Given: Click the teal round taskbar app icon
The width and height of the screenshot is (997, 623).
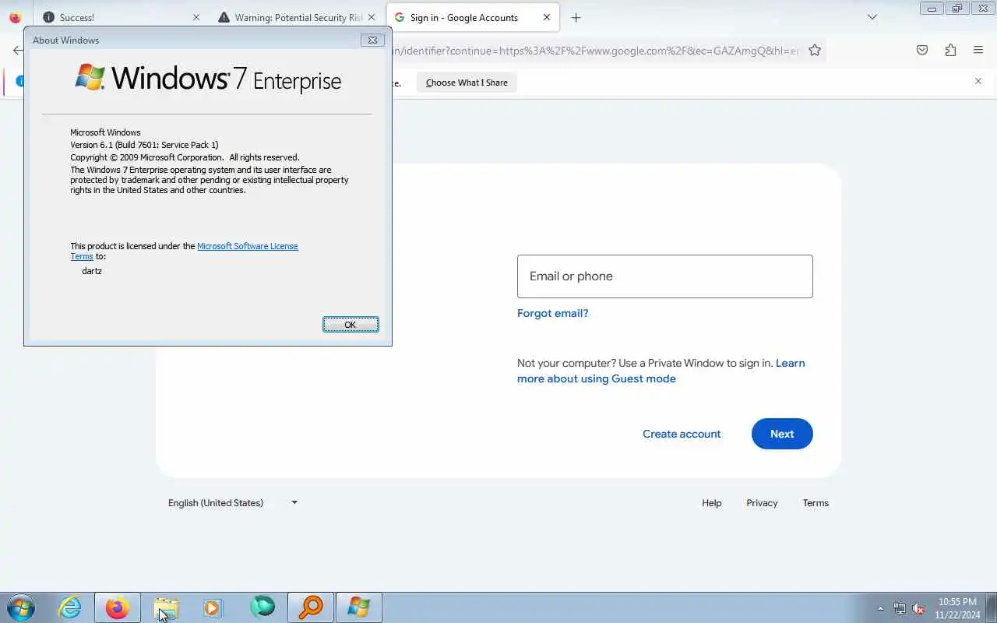Looking at the screenshot, I should click(262, 607).
